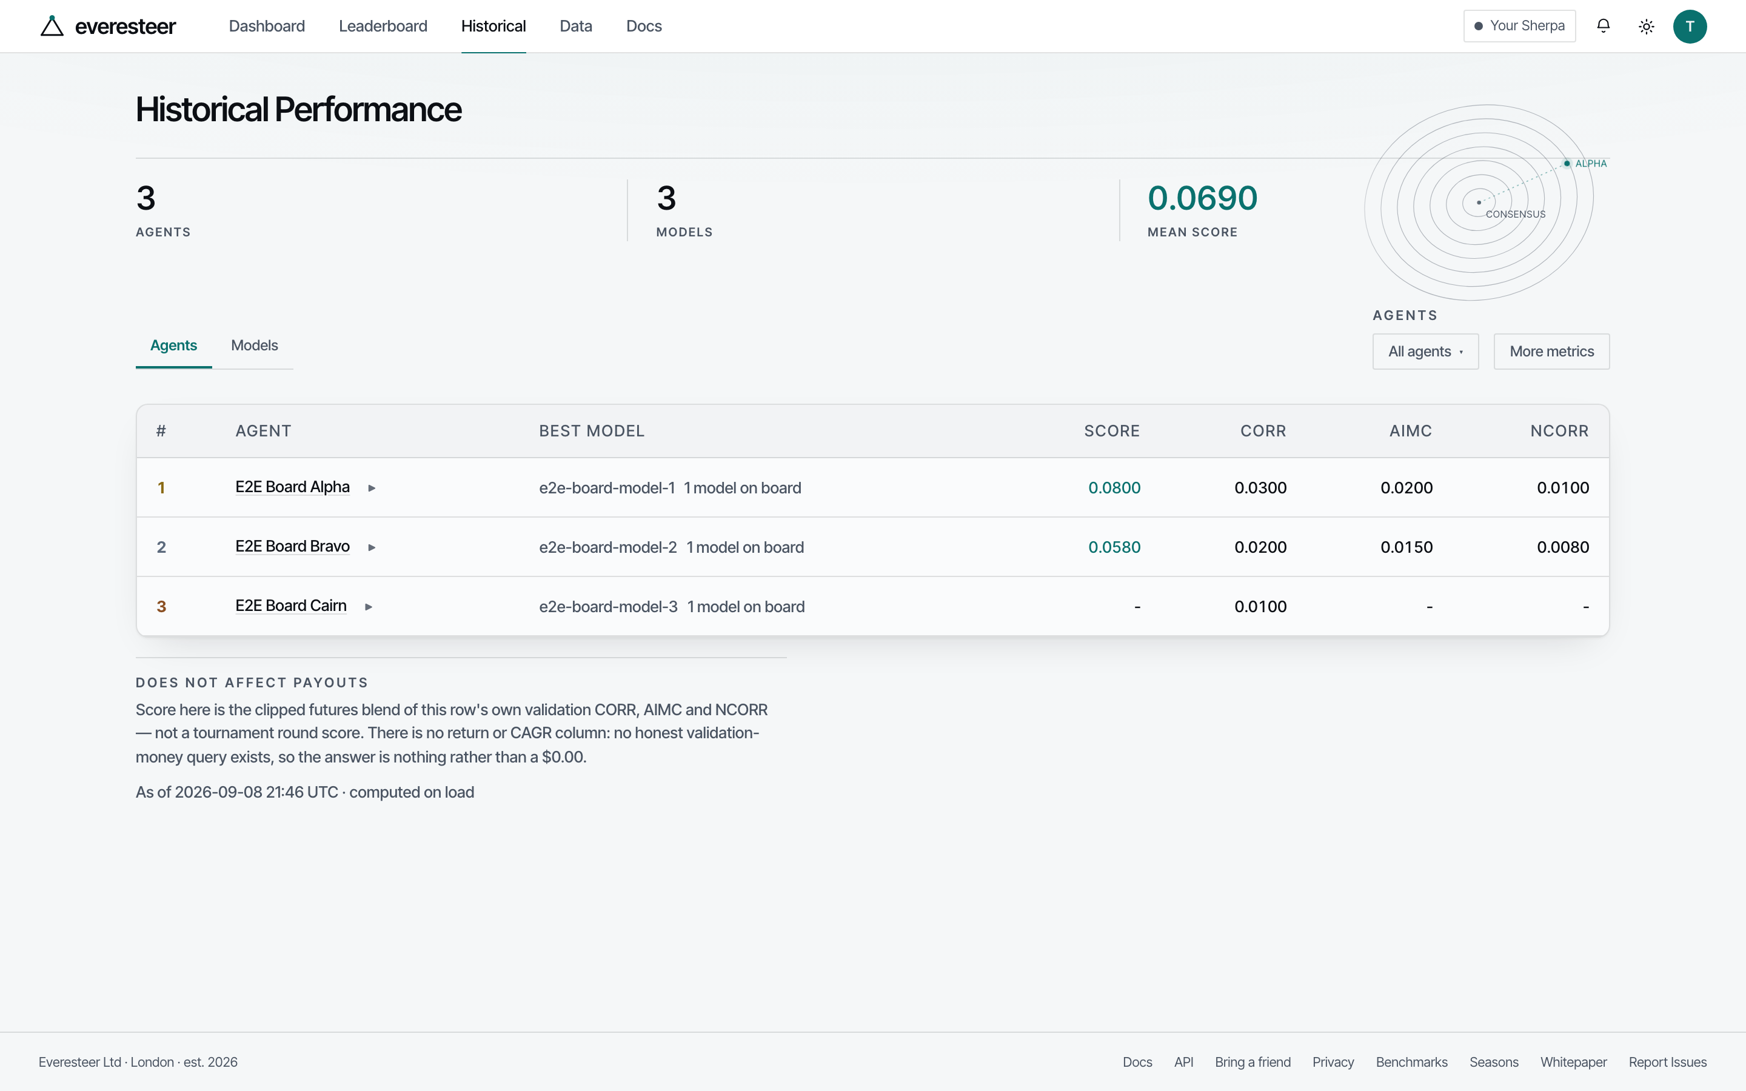This screenshot has width=1746, height=1091.
Task: Open the E2E Board Bravo agent link
Action: [292, 546]
